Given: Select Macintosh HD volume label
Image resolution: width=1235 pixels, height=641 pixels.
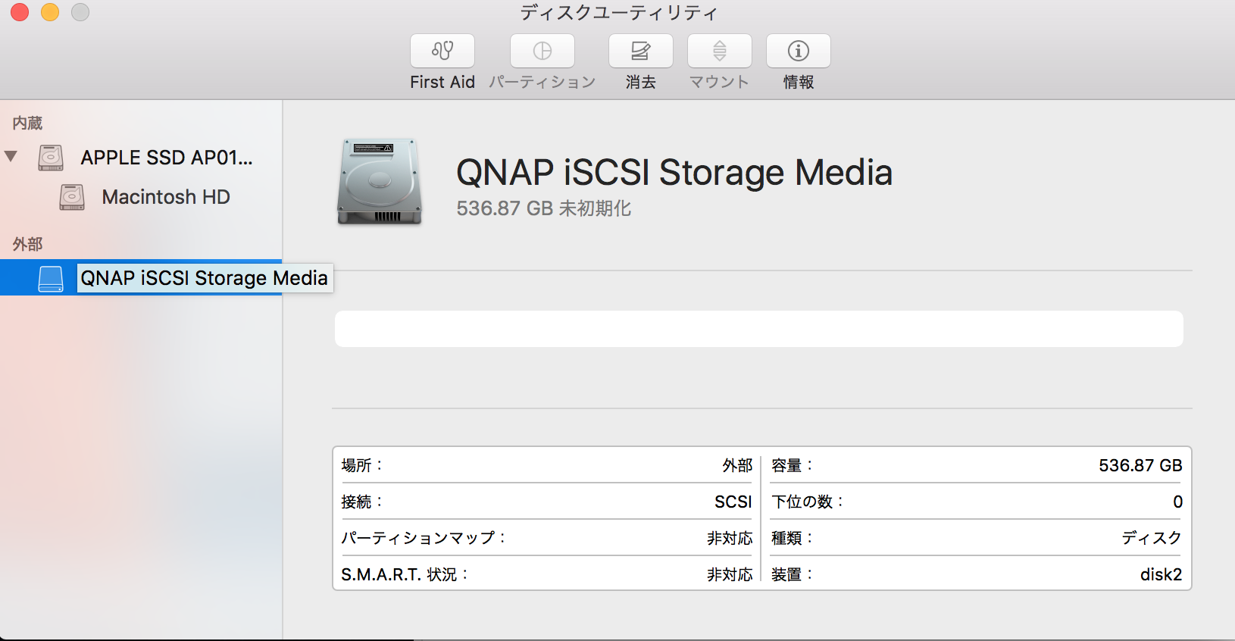Looking at the screenshot, I should point(166,197).
